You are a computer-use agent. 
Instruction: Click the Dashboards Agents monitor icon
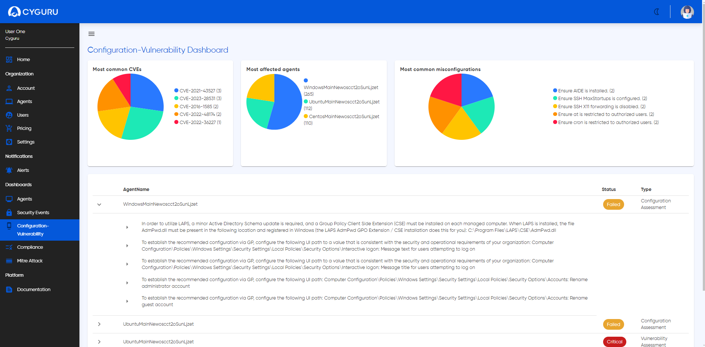(9, 199)
